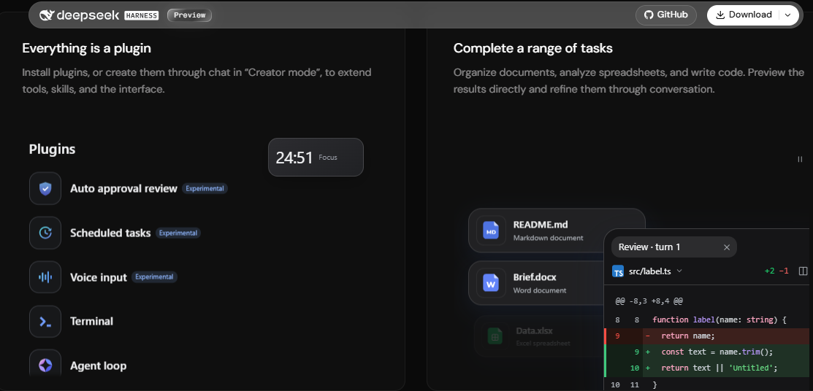Select the Voice input plugin
This screenshot has width=813, height=391.
coord(99,278)
